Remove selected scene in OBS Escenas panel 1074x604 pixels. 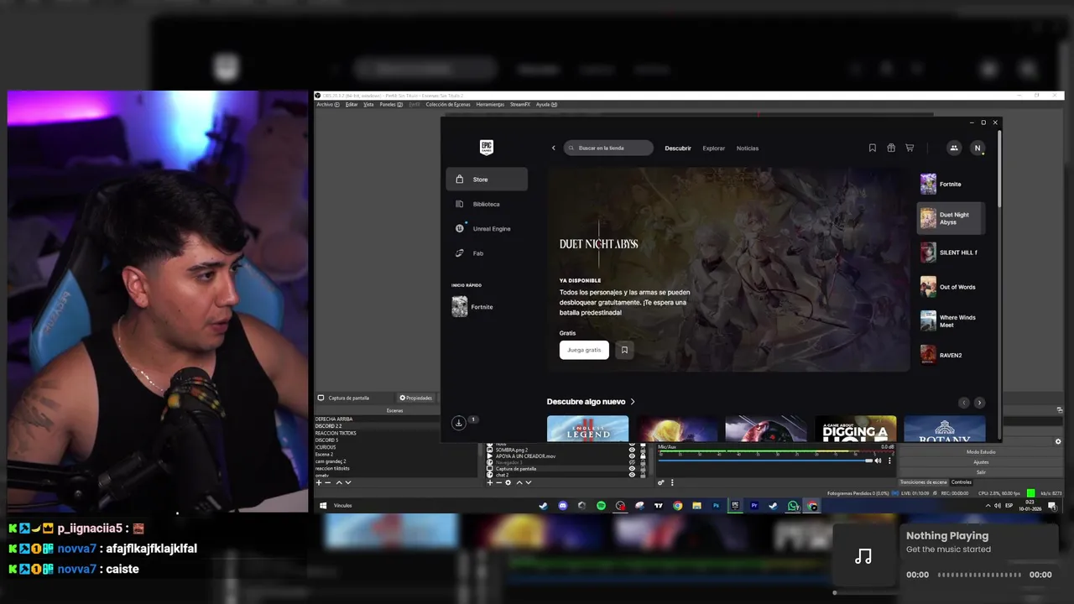328,482
